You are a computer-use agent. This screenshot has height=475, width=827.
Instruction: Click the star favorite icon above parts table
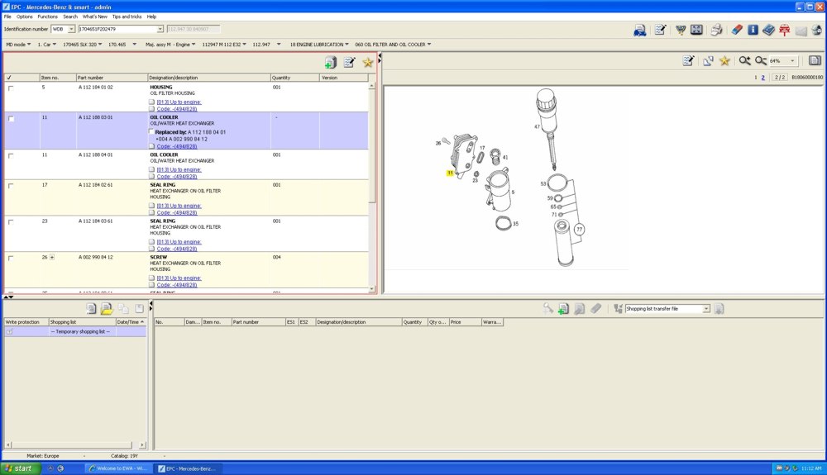click(x=368, y=63)
